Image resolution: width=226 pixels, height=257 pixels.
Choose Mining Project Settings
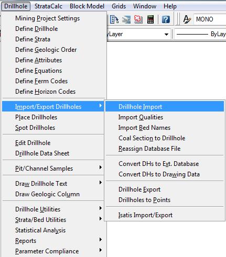[x=53, y=18]
